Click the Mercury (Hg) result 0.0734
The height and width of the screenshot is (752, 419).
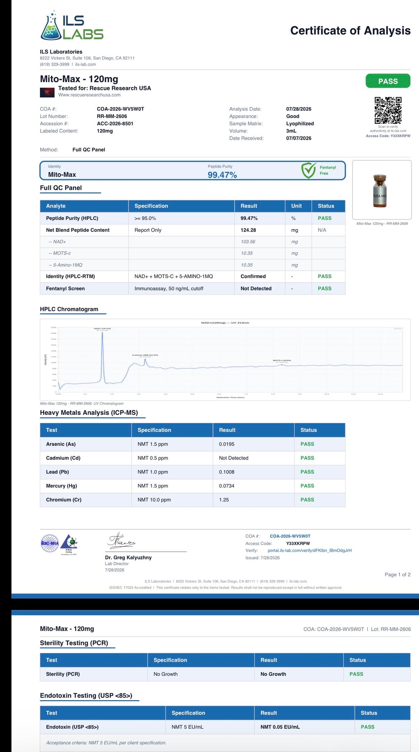pyautogui.click(x=227, y=486)
